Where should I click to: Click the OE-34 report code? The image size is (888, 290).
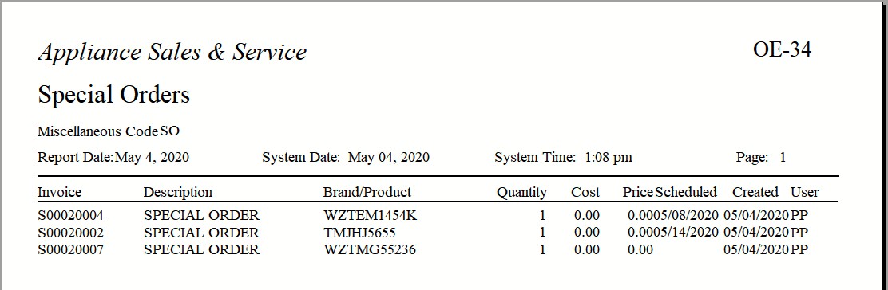pyautogui.click(x=782, y=49)
